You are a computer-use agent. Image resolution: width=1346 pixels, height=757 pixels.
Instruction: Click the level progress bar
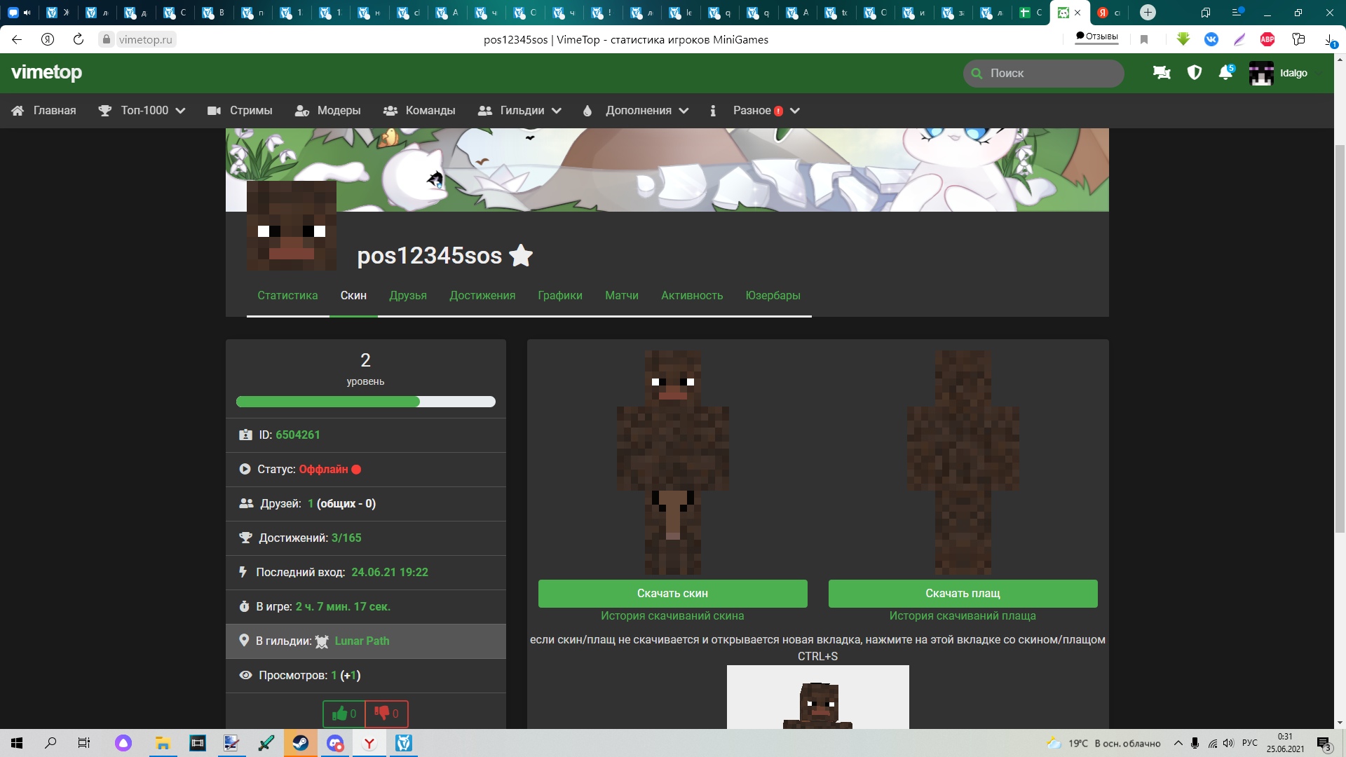(365, 402)
